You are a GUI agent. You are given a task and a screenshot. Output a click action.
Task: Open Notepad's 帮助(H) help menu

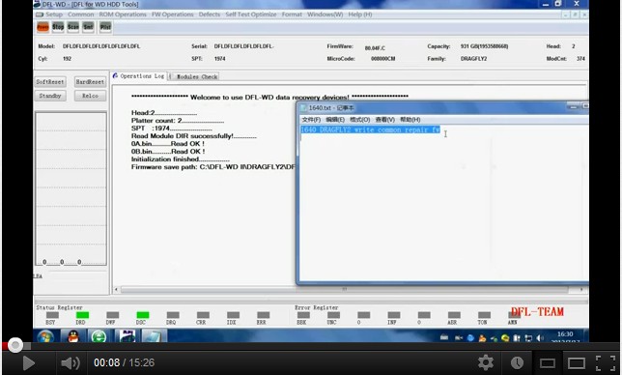(x=410, y=120)
